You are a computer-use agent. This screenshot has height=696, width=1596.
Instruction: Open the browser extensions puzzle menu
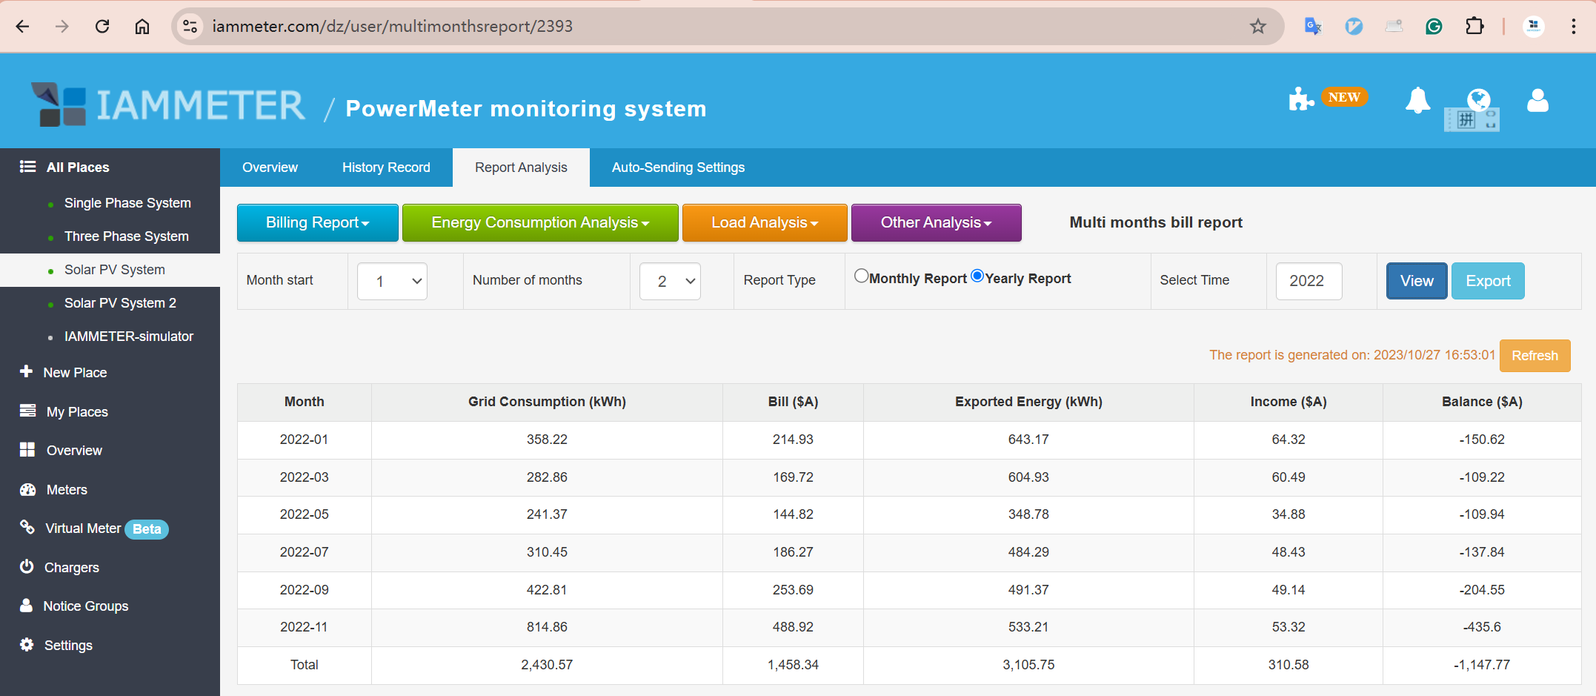click(x=1474, y=27)
